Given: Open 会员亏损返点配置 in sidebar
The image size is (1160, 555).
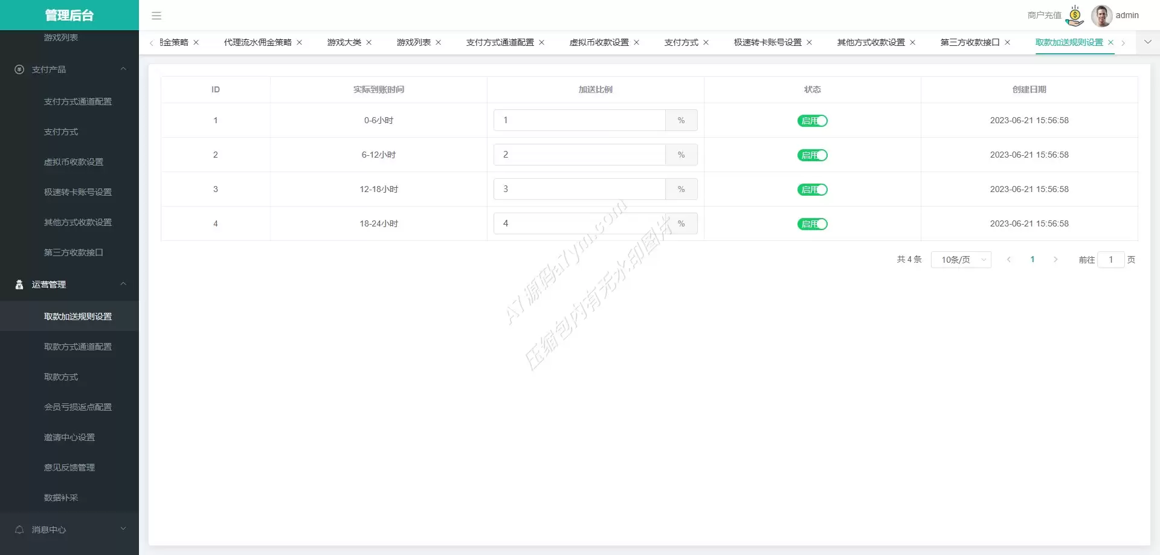Looking at the screenshot, I should [78, 407].
